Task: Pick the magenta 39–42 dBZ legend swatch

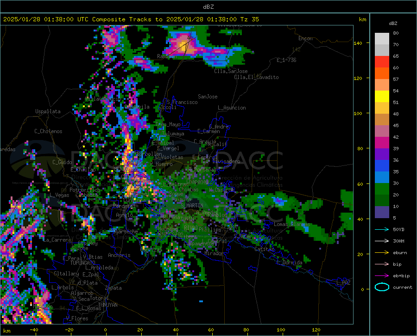Action: 382,142
